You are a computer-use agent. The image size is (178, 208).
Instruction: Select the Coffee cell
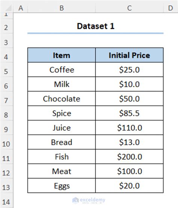coord(62,70)
